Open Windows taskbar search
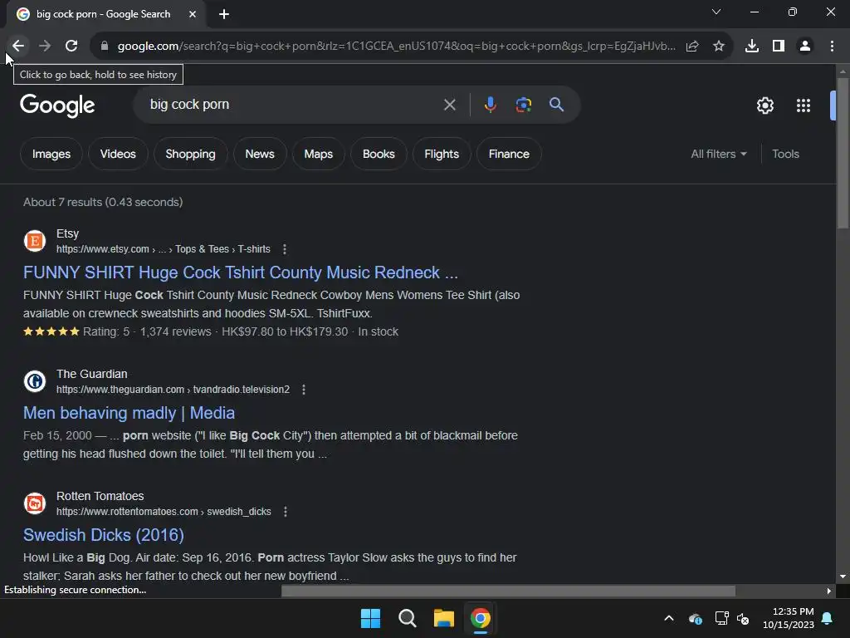Screen dimensions: 850x638 point(407,618)
